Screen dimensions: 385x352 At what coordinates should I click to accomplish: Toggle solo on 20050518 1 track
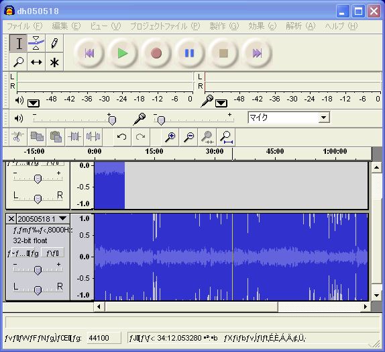[52, 253]
